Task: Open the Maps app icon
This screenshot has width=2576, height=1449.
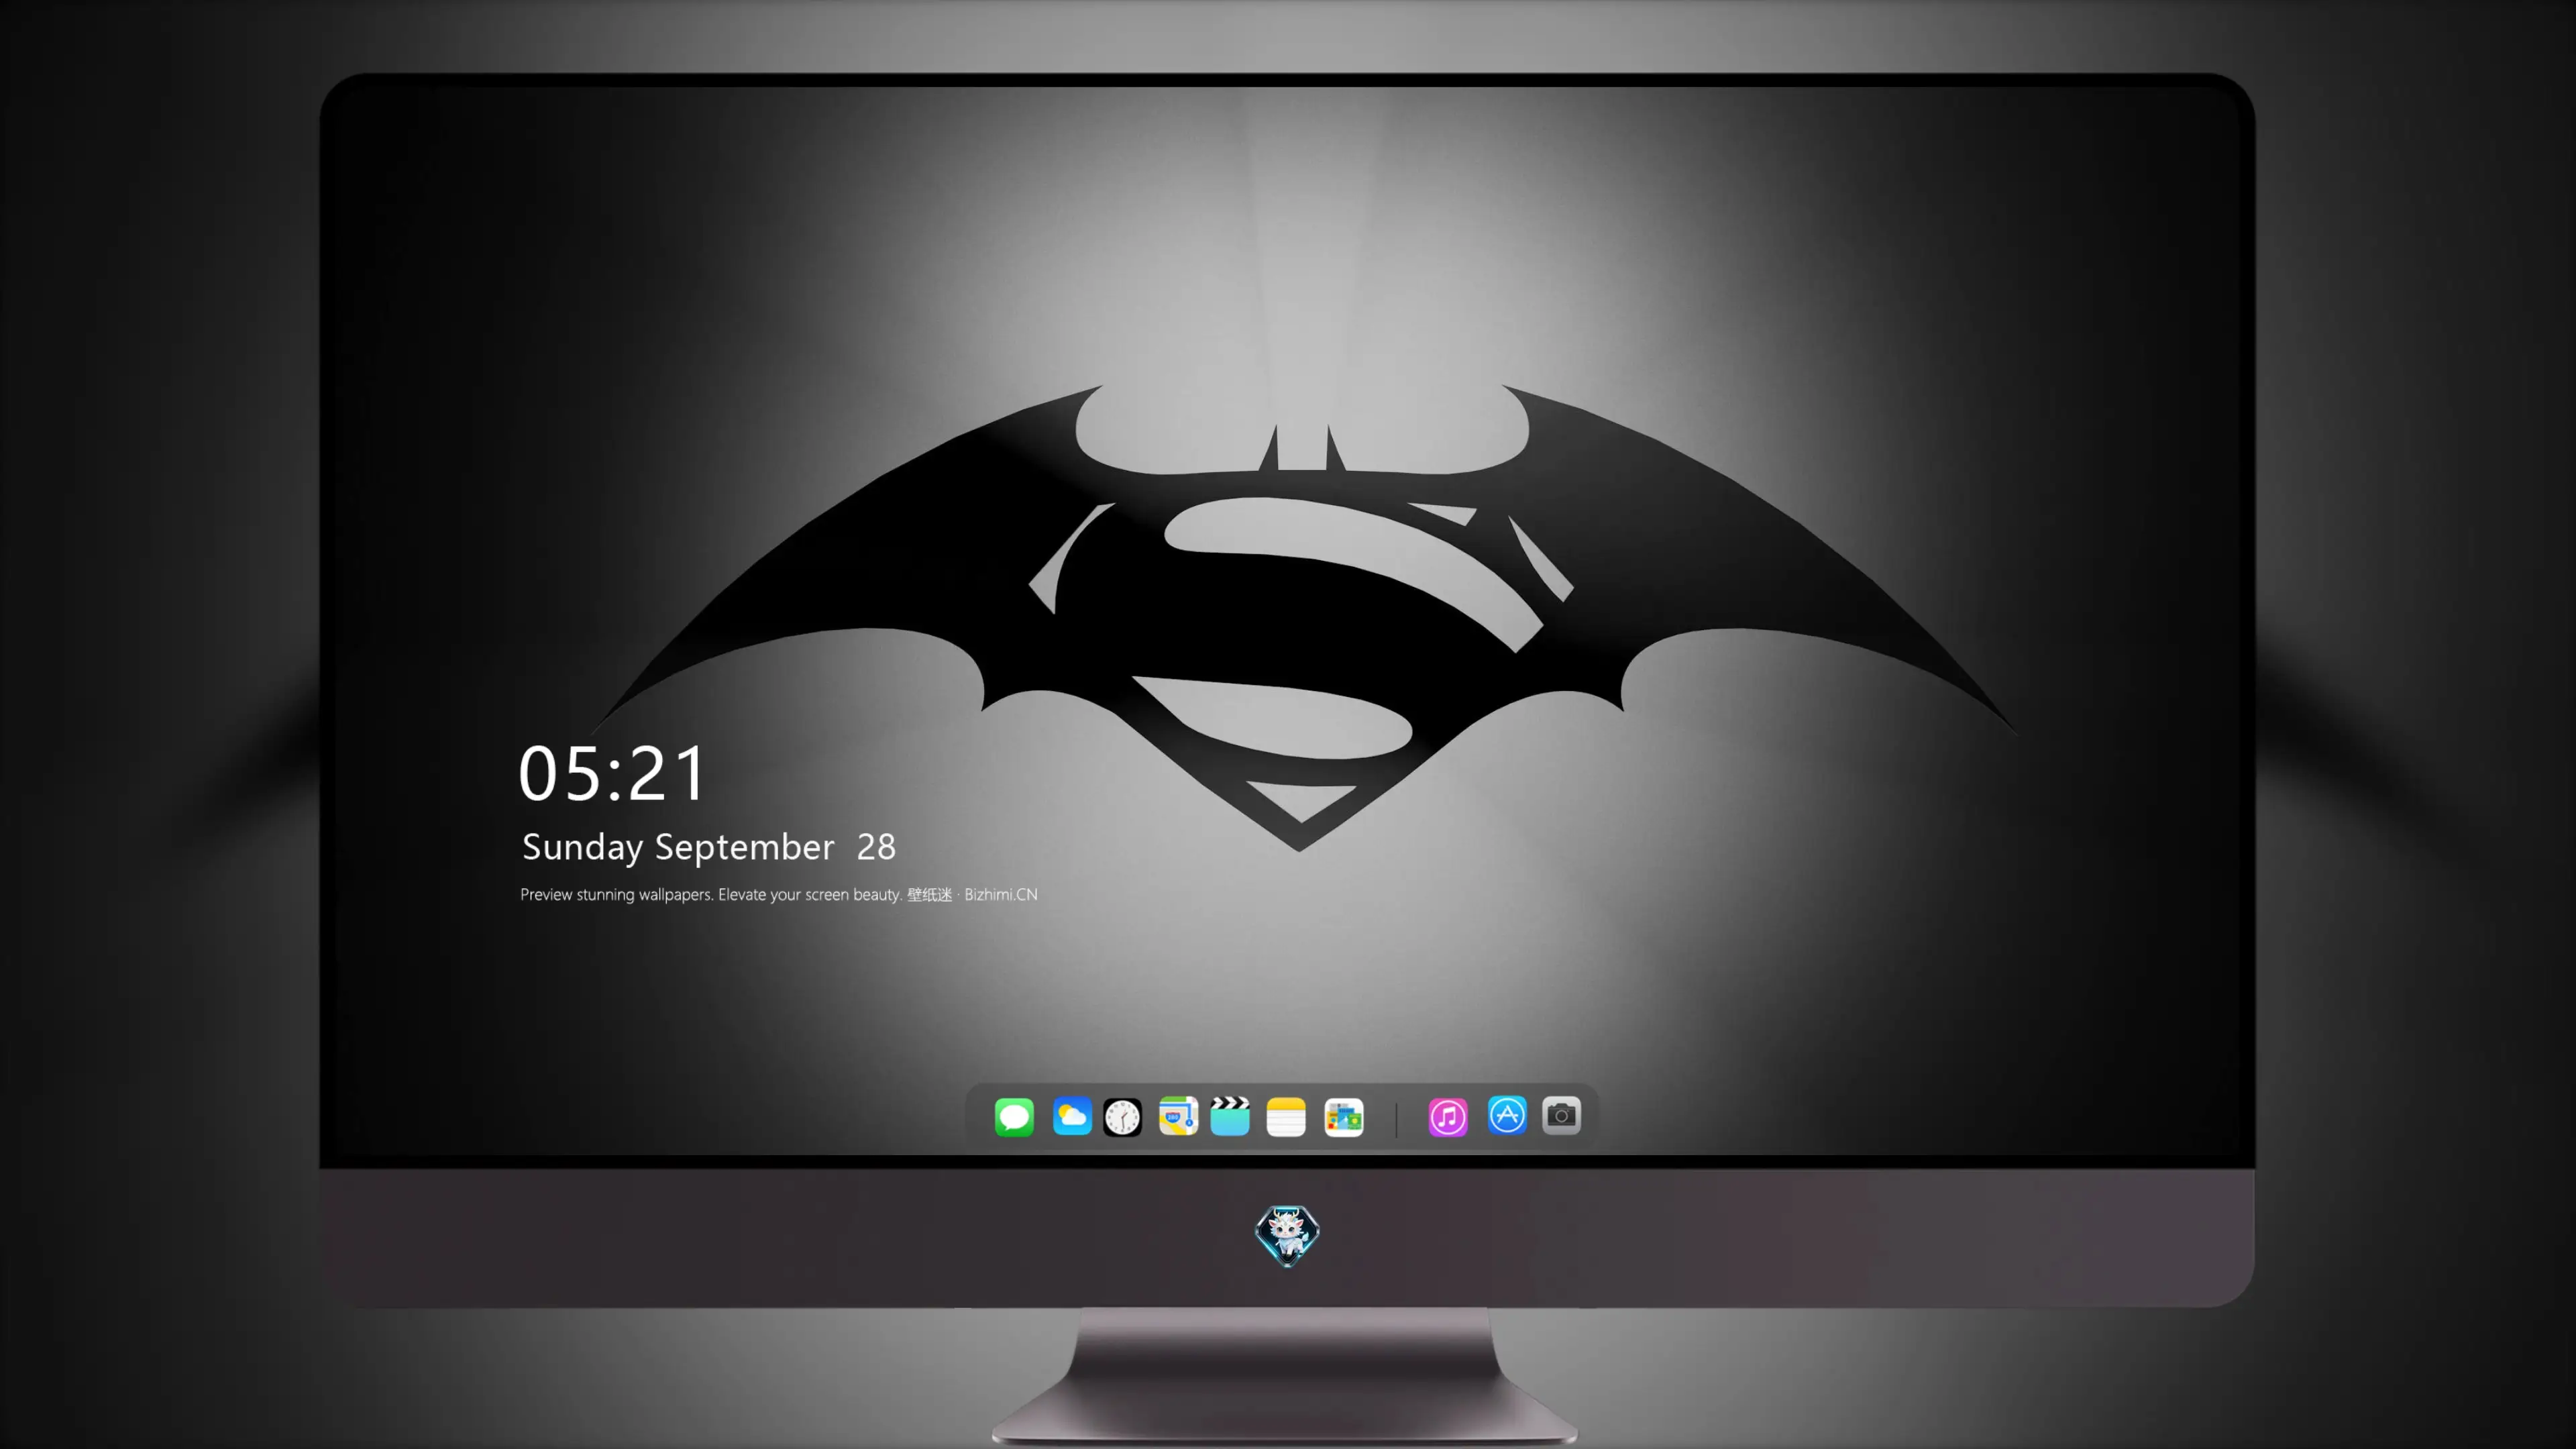Action: point(1178,1116)
